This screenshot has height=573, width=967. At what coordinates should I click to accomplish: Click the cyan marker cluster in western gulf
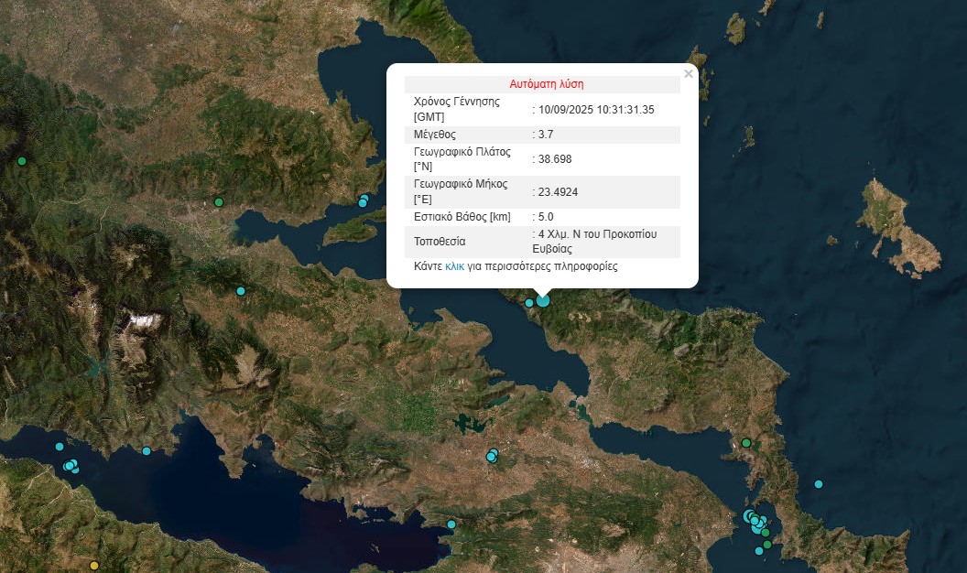70,466
